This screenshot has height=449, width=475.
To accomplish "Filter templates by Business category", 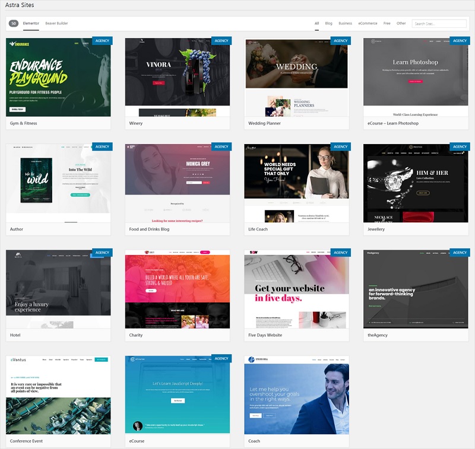I will point(345,24).
